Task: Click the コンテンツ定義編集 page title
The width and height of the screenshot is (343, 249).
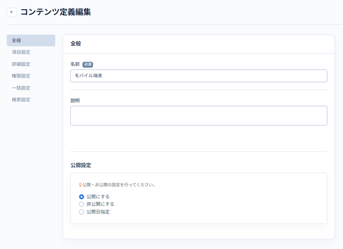Action: click(56, 12)
